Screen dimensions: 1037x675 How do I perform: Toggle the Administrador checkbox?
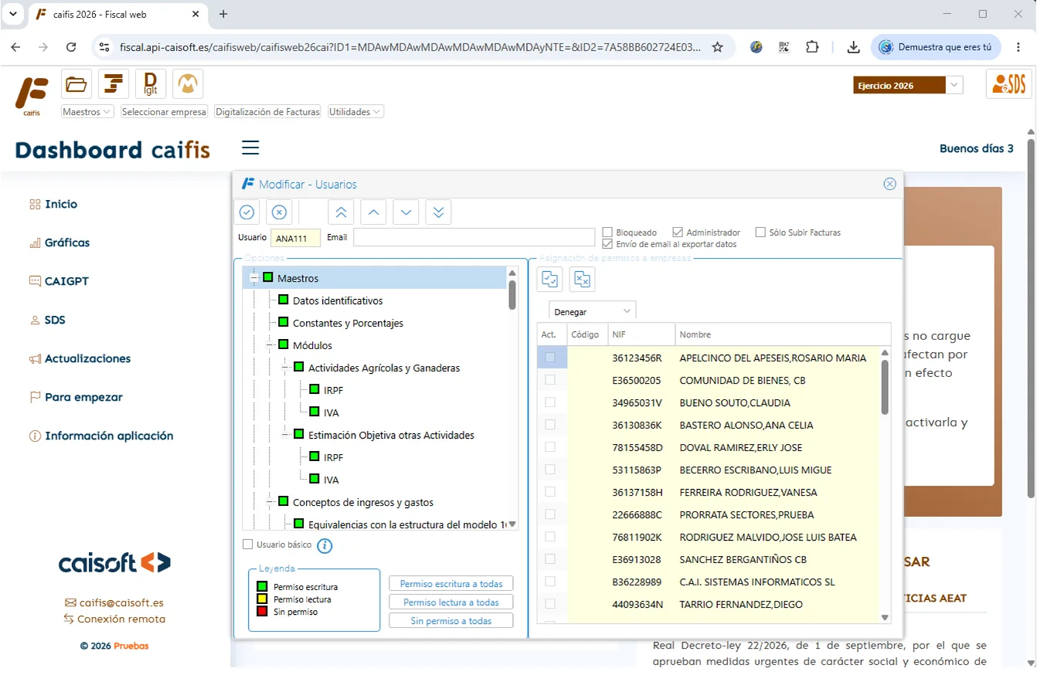[678, 232]
